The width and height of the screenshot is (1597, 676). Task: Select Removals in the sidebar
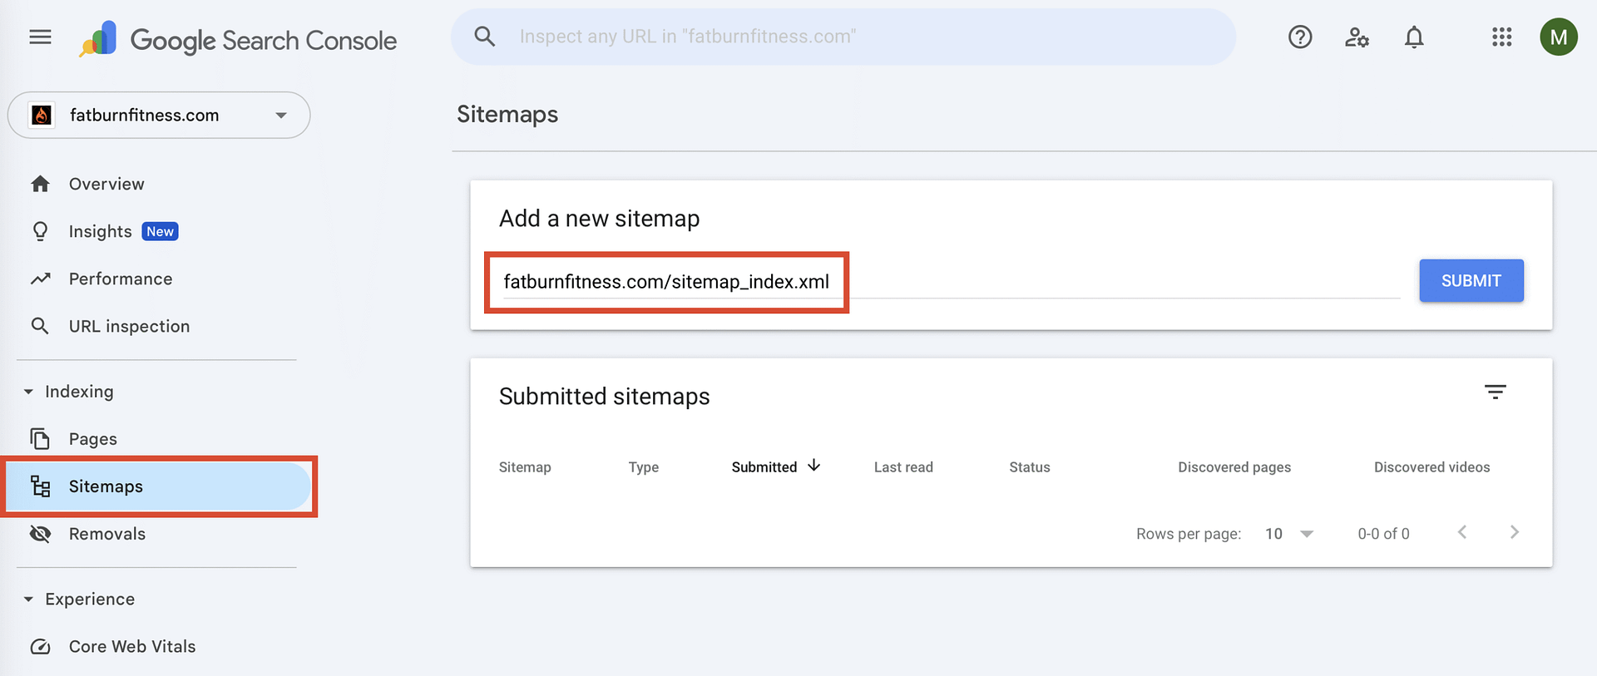[x=107, y=534]
